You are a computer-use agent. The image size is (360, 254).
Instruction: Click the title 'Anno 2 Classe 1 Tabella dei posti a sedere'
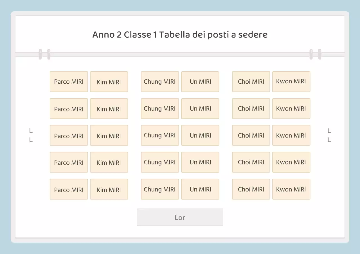point(180,35)
